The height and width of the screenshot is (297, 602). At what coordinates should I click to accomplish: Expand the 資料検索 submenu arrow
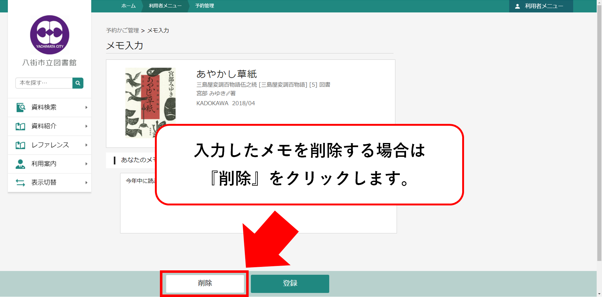[86, 108]
